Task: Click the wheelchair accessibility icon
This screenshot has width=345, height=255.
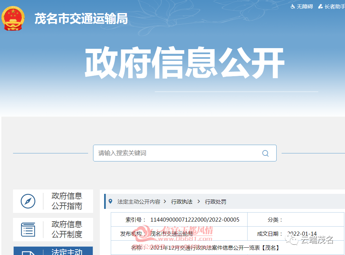Action: (x=293, y=7)
